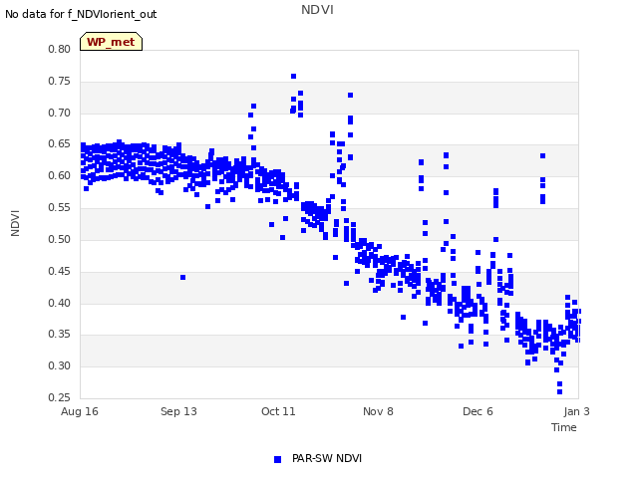The height and width of the screenshot is (478, 638).
Task: Click the vertical NDVI axis label
Action: (15, 223)
